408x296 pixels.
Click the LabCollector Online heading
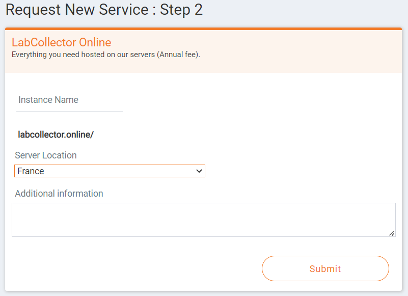(x=62, y=42)
